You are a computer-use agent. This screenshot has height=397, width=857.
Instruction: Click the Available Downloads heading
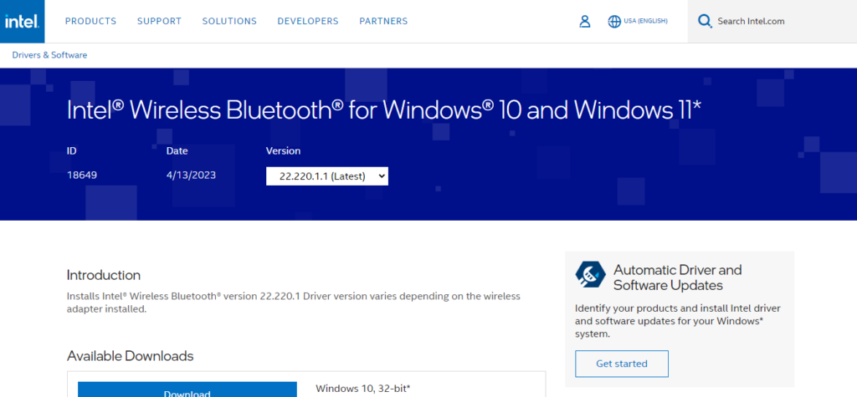click(x=130, y=356)
